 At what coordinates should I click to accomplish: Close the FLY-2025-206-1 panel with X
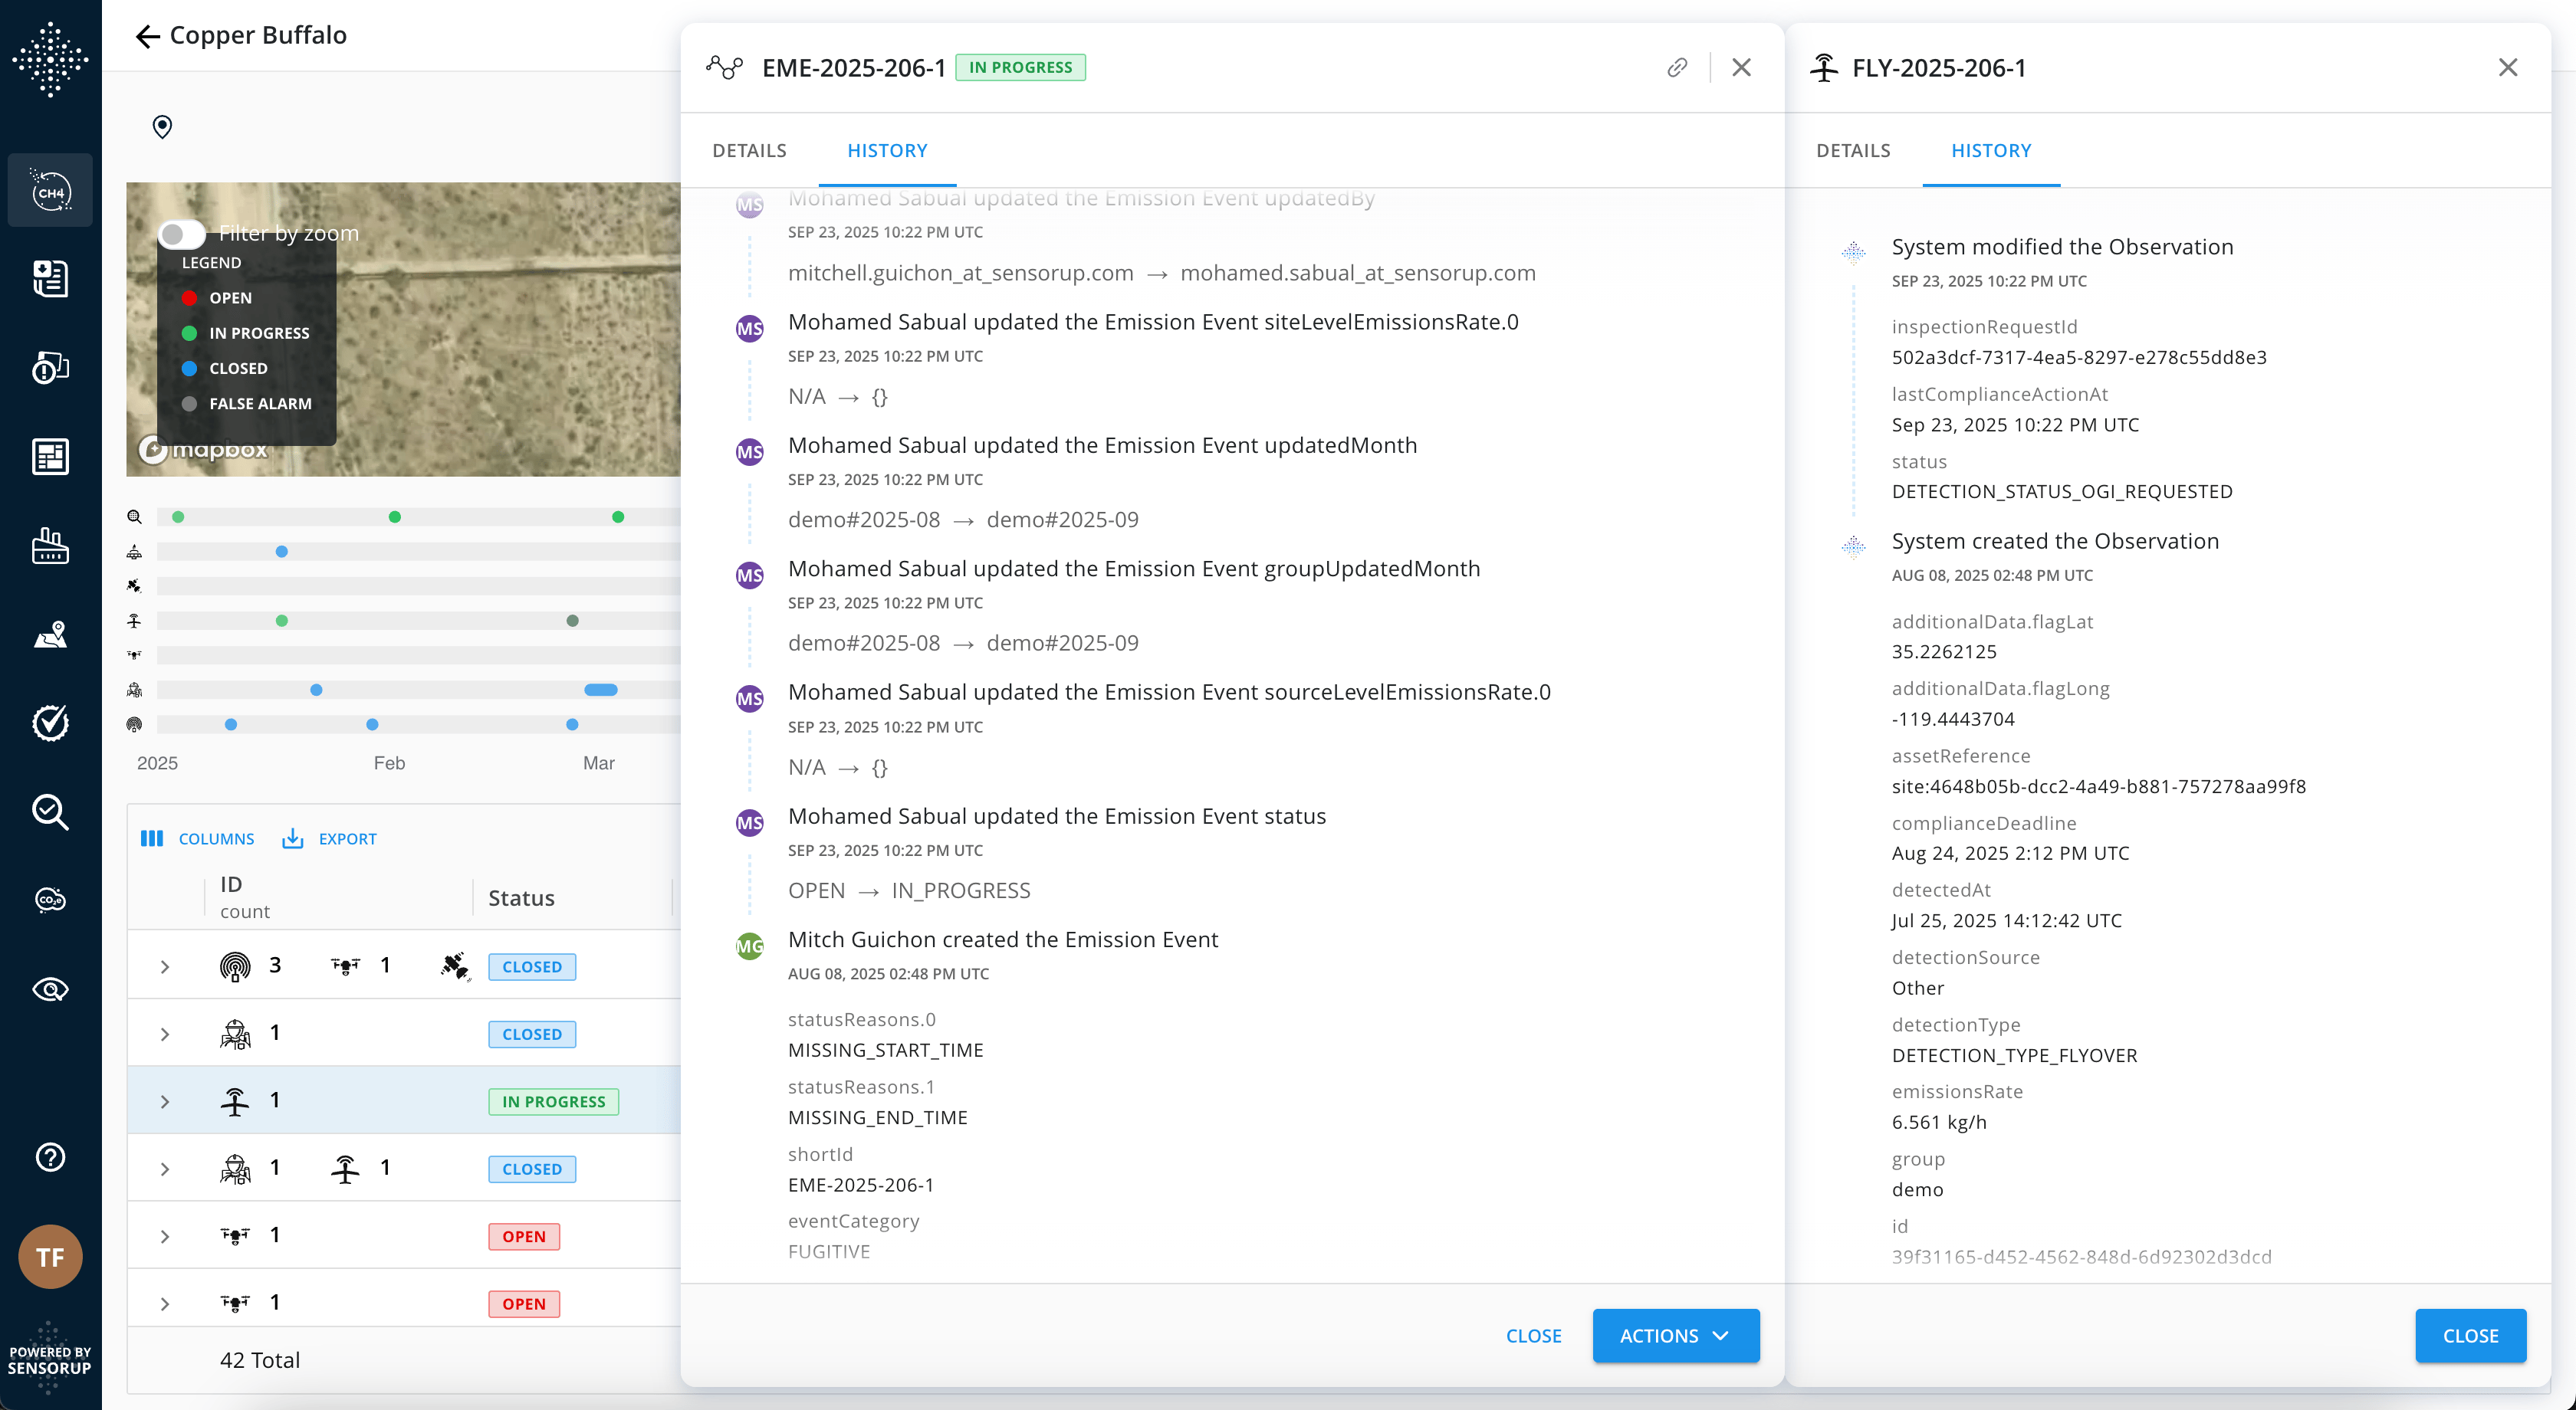(2507, 67)
